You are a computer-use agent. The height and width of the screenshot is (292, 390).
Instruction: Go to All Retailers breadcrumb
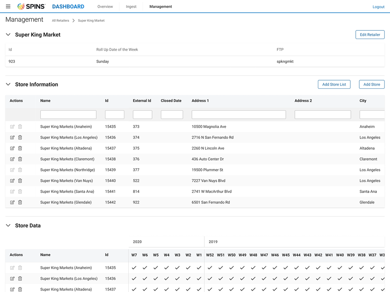tap(60, 21)
